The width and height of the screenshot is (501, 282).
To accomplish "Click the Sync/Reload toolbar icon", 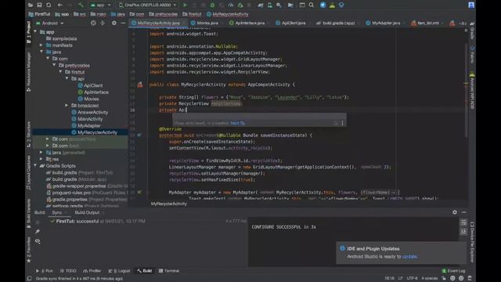I will pos(49,5).
